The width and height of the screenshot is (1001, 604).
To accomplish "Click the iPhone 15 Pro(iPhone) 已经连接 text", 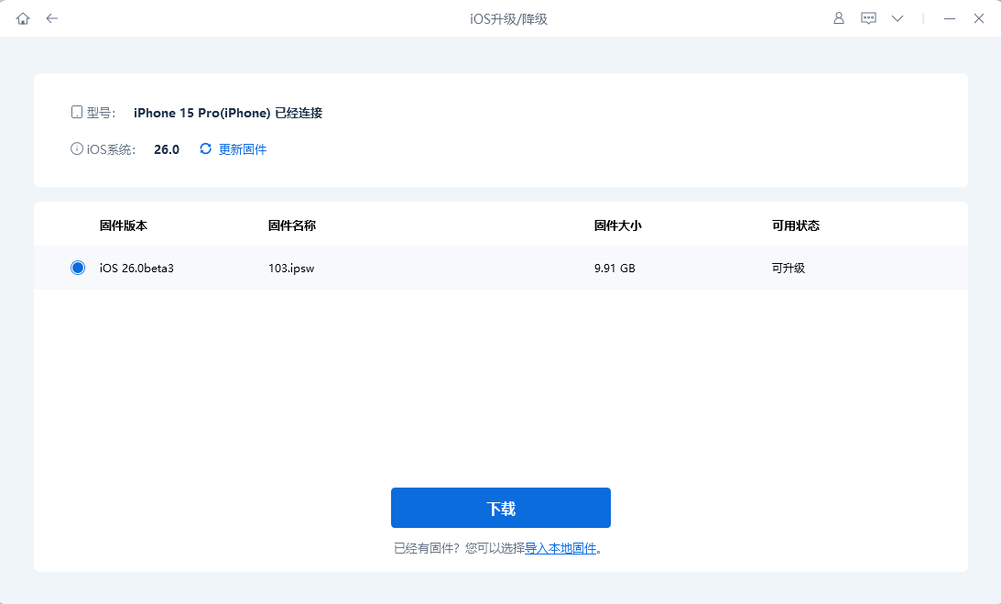I will pyautogui.click(x=228, y=113).
